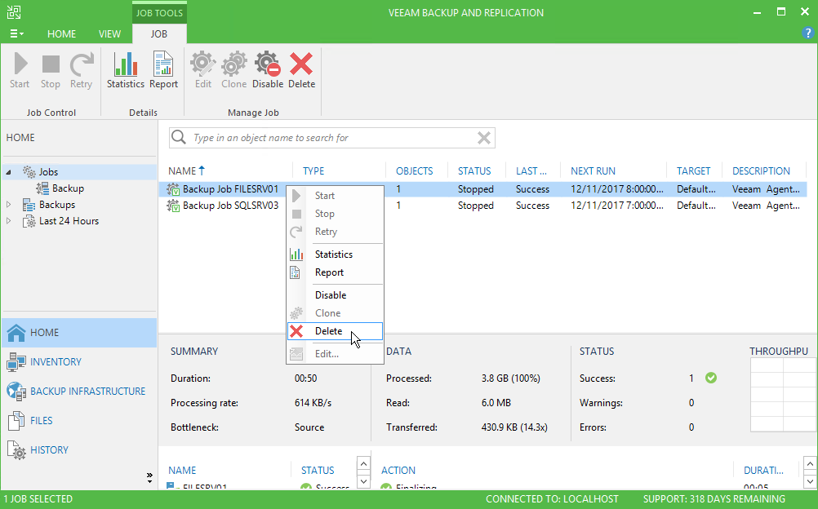The height and width of the screenshot is (509, 818).
Task: Switch to the HOME ribbon tab
Action: point(61,34)
